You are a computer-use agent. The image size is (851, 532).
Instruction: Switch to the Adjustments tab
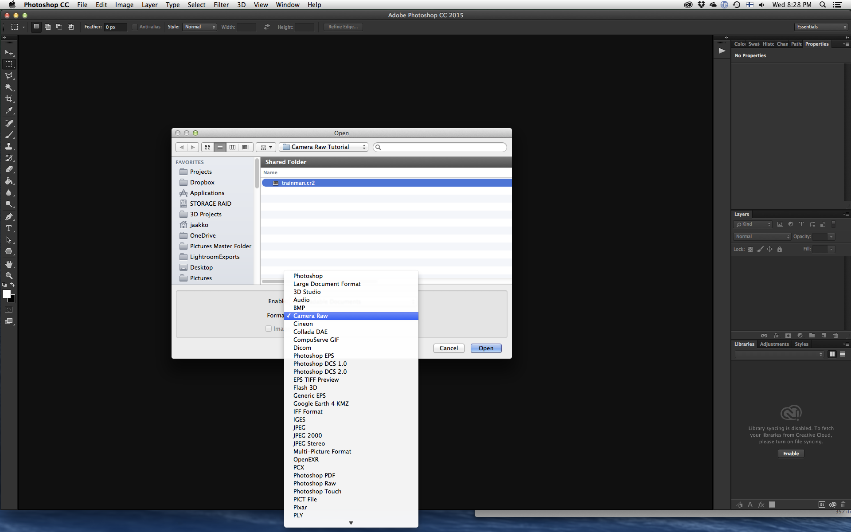774,344
